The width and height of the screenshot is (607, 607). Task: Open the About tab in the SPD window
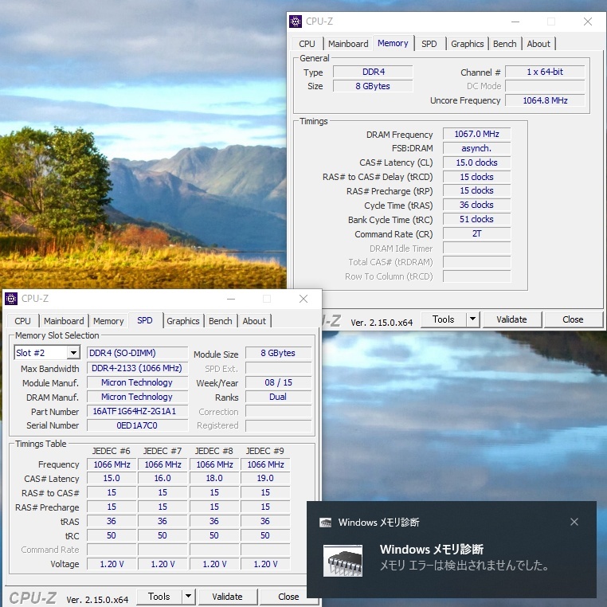point(254,321)
